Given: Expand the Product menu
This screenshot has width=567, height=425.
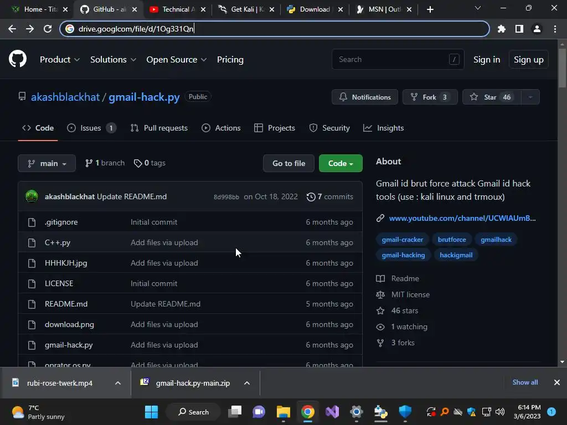Looking at the screenshot, I should click(60, 60).
